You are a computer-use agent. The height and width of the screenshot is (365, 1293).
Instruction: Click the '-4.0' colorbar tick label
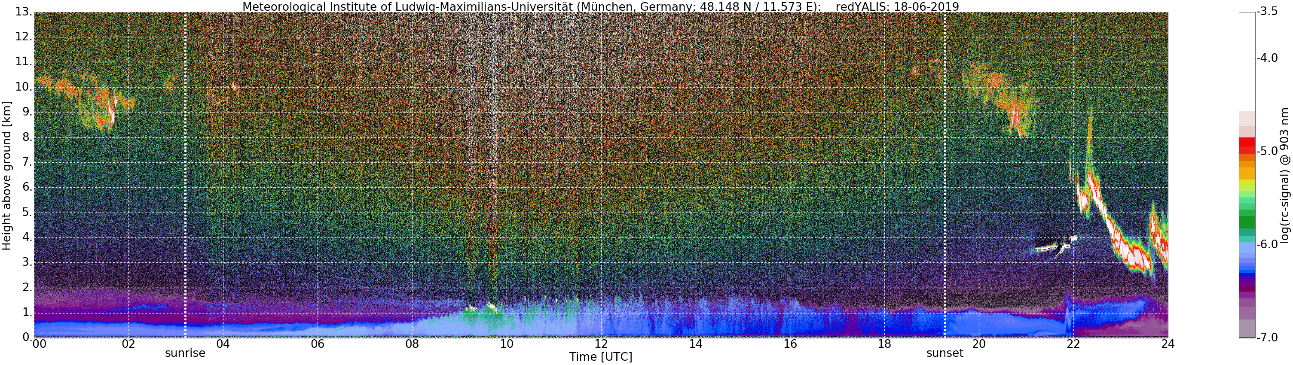(1266, 58)
